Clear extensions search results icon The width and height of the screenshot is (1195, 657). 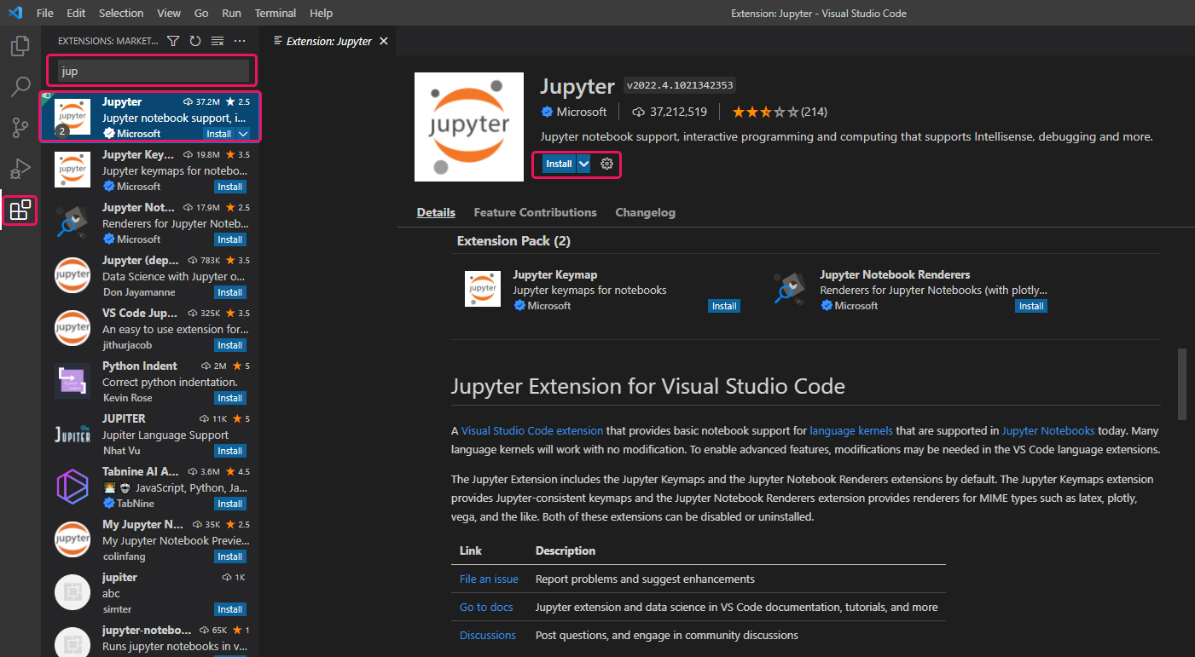tap(218, 41)
